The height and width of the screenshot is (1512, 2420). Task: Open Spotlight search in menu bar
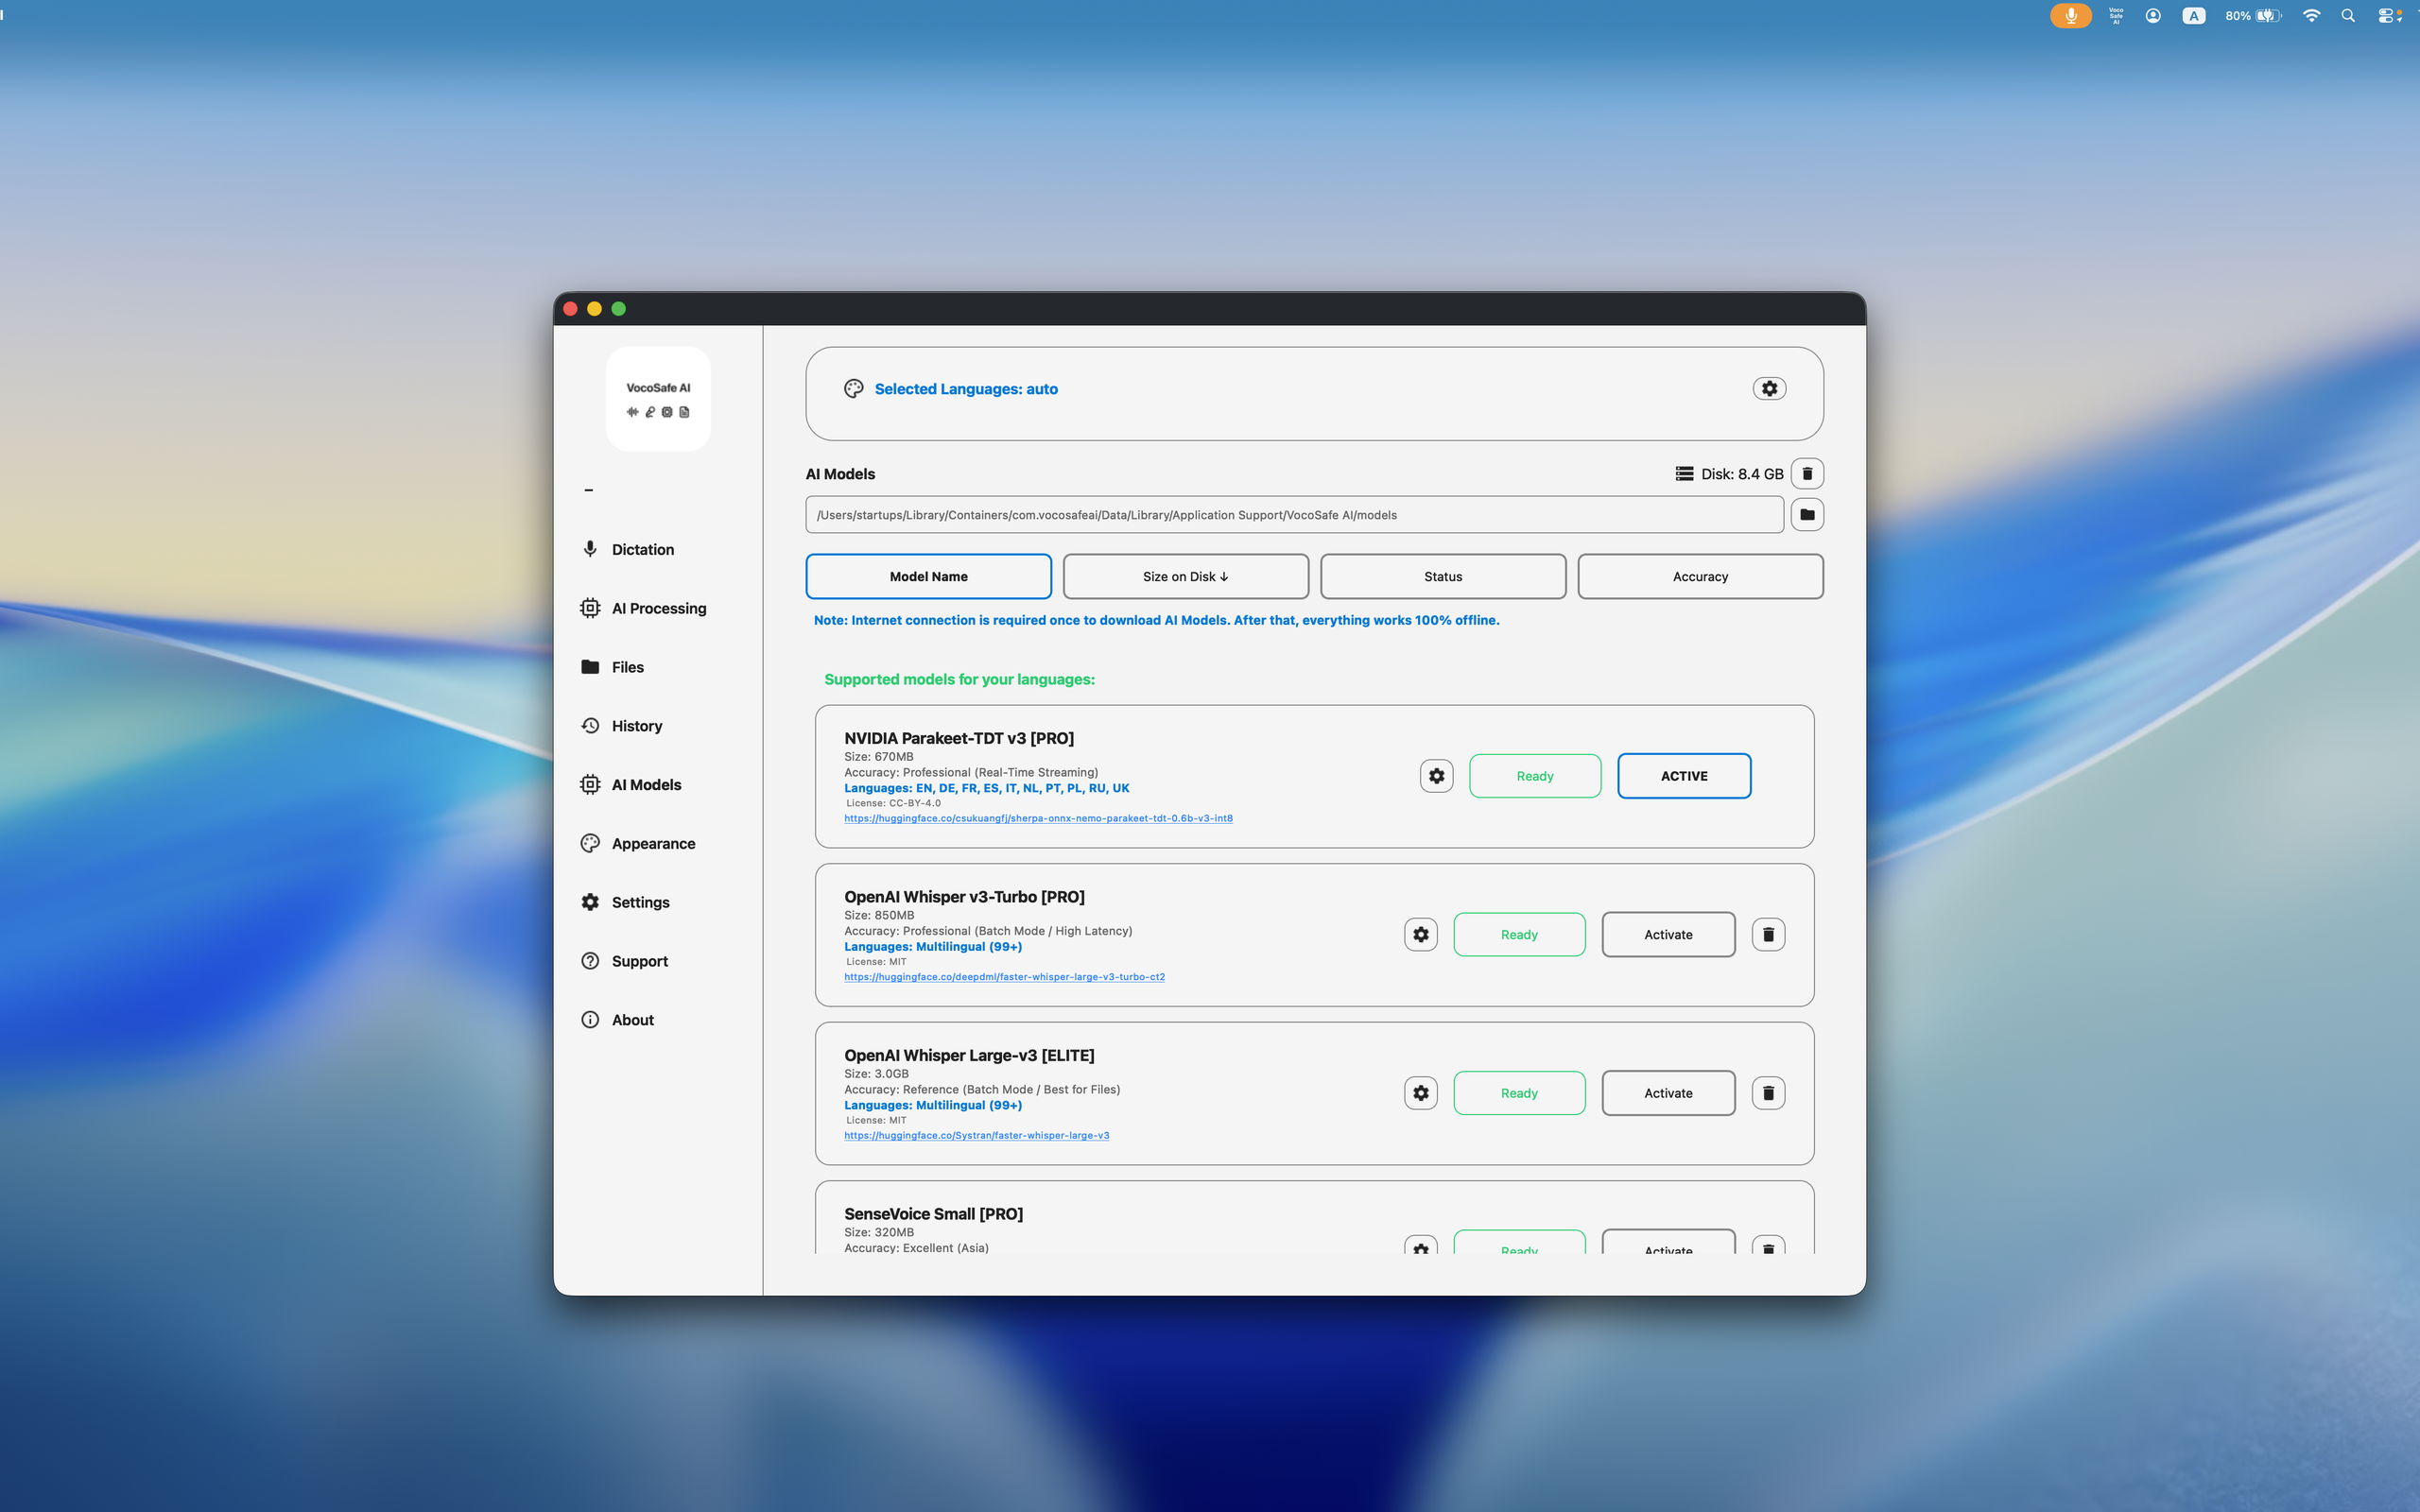click(2348, 16)
